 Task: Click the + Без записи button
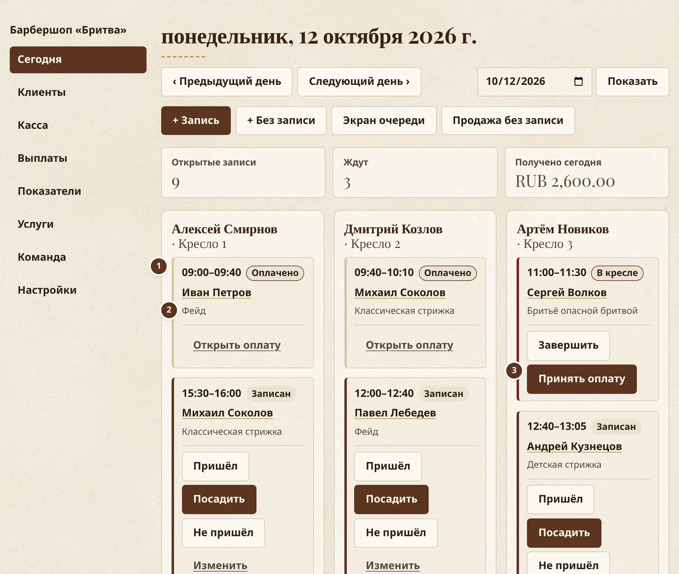click(x=281, y=120)
